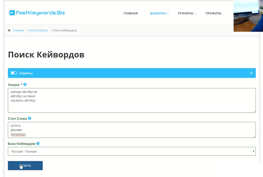Click the ИСКАТЬ search button
This screenshot has height=177, width=263.
click(25, 166)
